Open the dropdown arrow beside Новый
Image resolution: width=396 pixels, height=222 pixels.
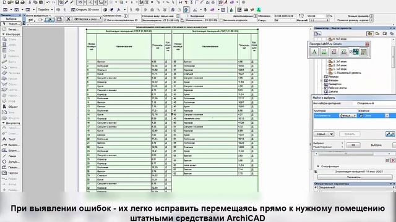(x=332, y=134)
